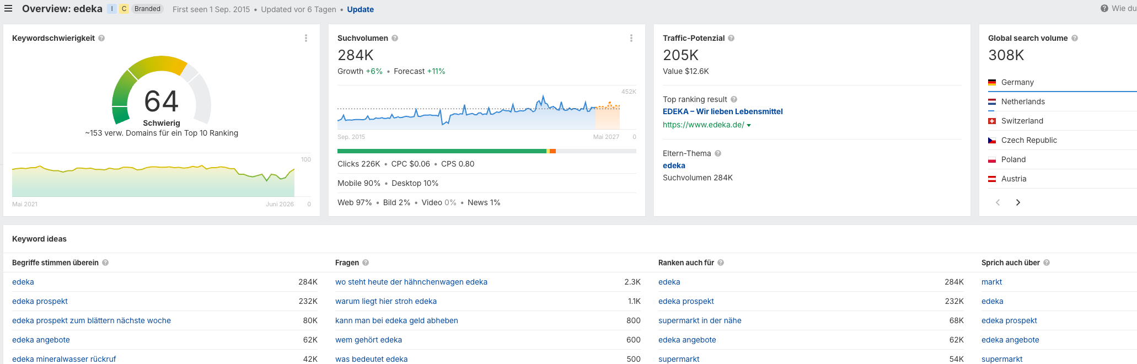Click the Update link in header
The width and height of the screenshot is (1137, 364).
(x=361, y=9)
